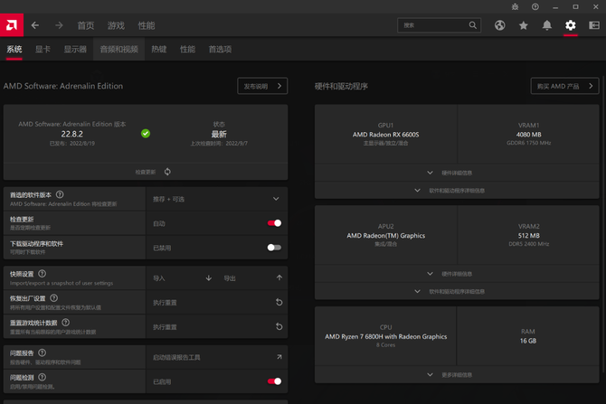Click the AMD logo home icon
606x404 pixels.
point(12,25)
